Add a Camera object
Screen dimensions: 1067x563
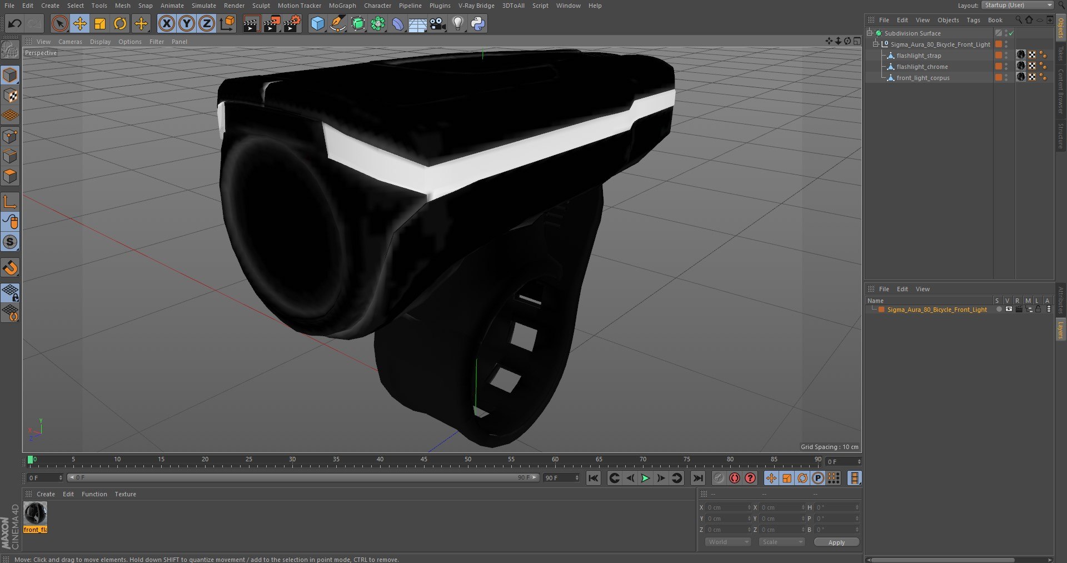(438, 23)
